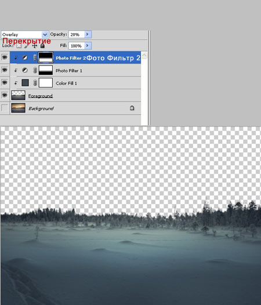Click the Opacity 20% value field
The height and width of the screenshot is (305, 261).
77,35
